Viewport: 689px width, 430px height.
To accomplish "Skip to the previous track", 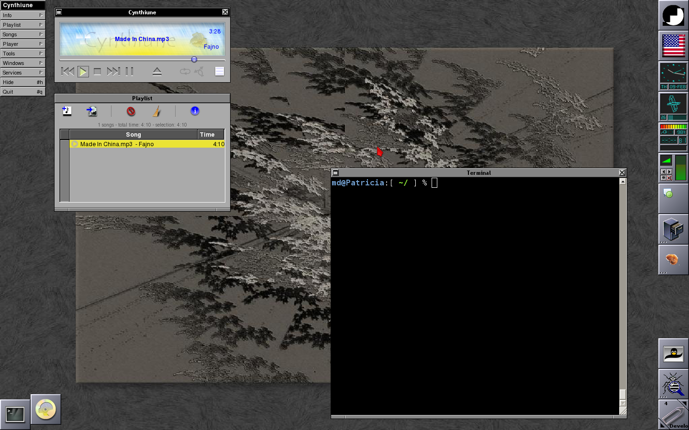I will click(67, 72).
